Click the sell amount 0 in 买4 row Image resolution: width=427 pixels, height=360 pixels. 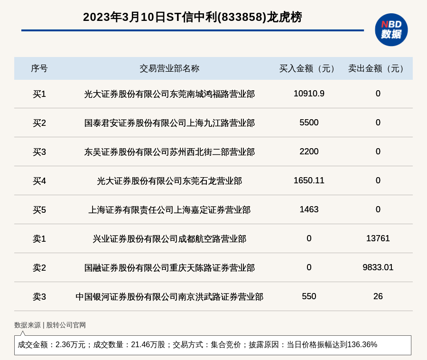[378, 180]
